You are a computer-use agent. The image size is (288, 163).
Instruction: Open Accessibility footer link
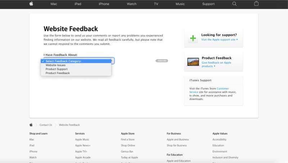(220, 140)
